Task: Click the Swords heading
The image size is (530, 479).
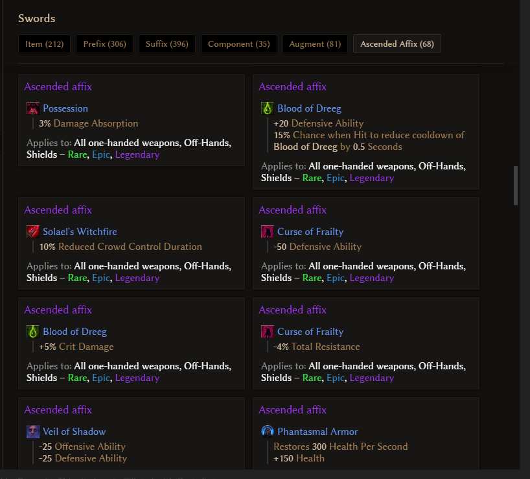Action: 36,18
